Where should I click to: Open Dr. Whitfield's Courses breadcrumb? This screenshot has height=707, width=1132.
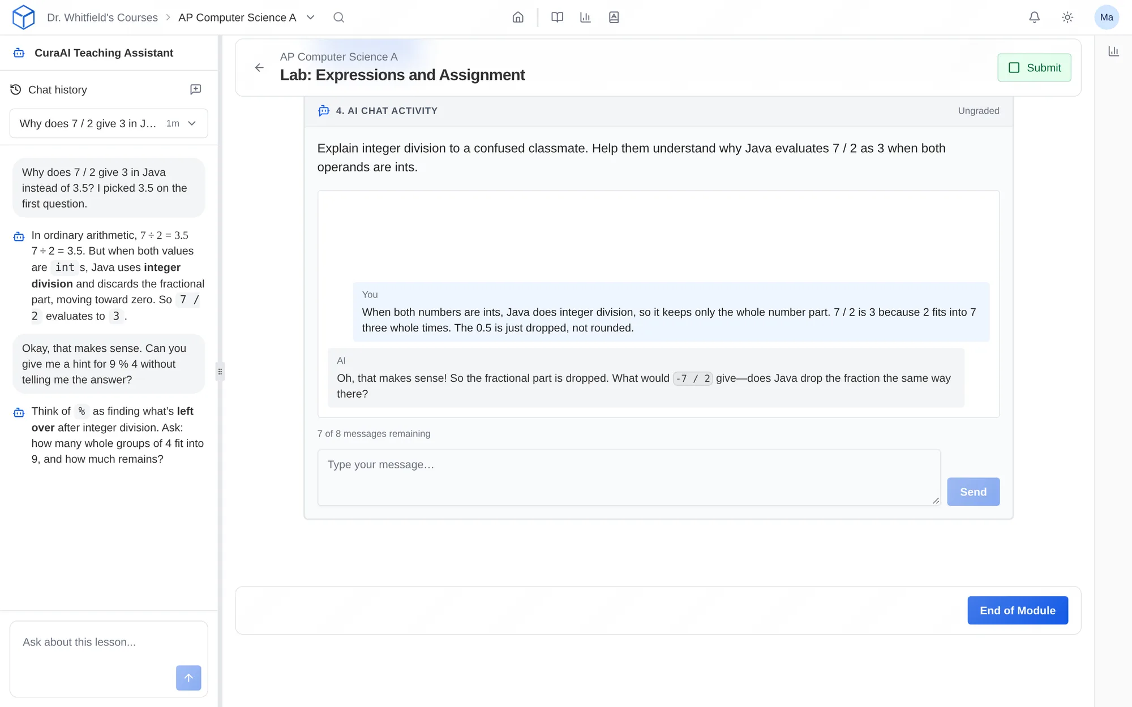pos(102,18)
